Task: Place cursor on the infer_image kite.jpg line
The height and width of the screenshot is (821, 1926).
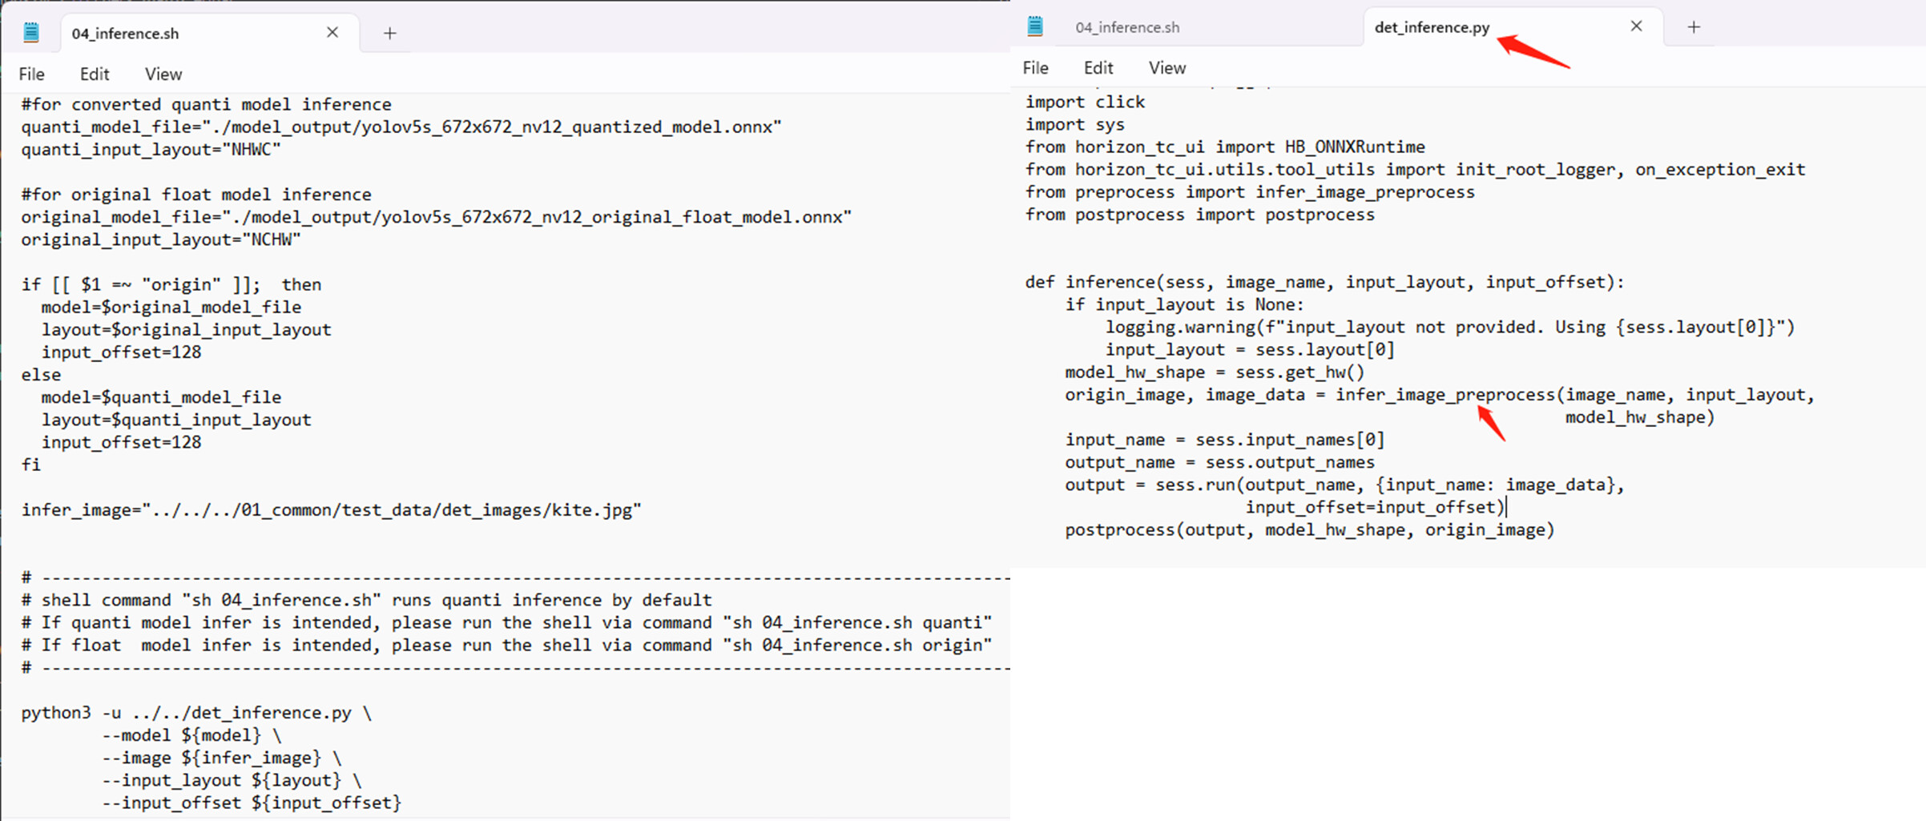Action: [331, 510]
